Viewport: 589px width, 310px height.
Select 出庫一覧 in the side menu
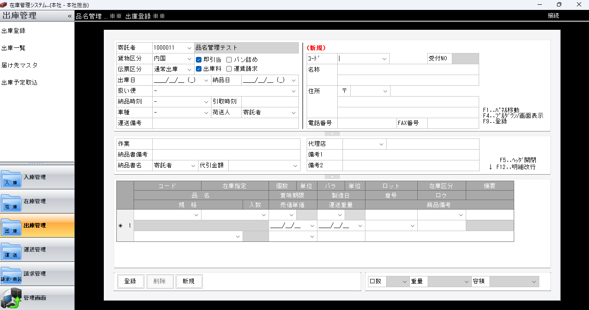13,48
